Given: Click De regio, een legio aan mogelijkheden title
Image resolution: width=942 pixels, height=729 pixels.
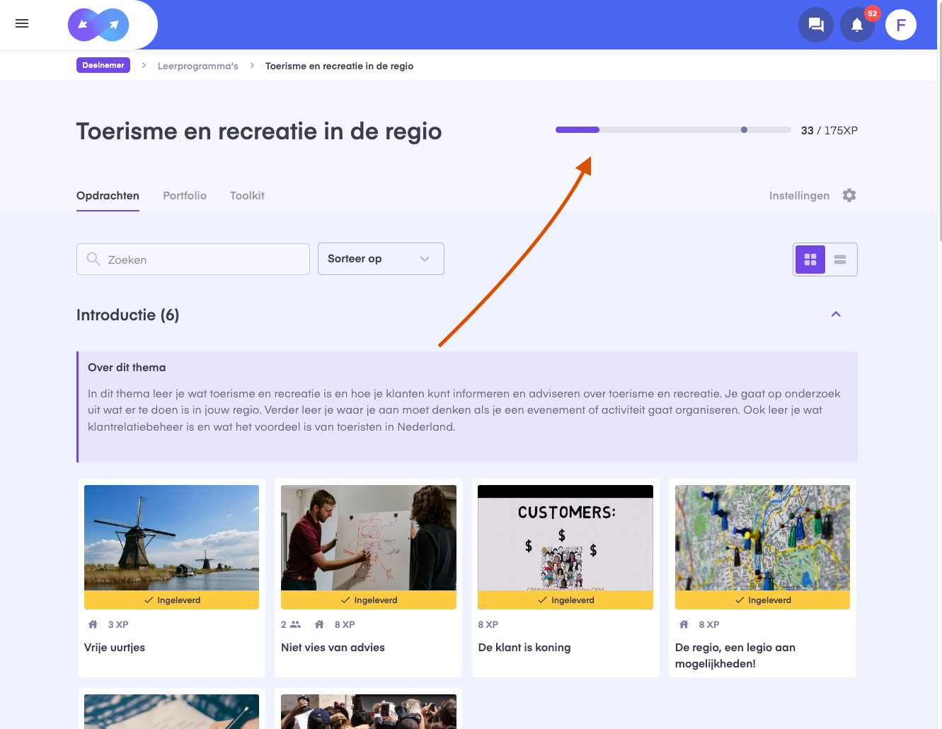Looking at the screenshot, I should 735,655.
